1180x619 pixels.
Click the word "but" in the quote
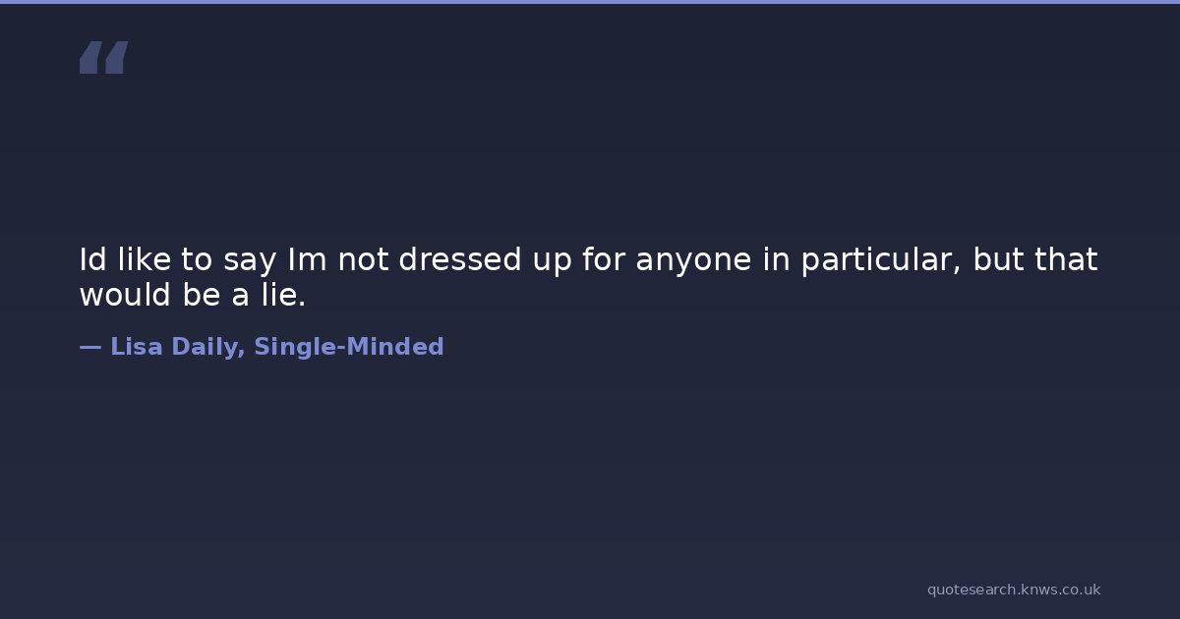pos(996,260)
